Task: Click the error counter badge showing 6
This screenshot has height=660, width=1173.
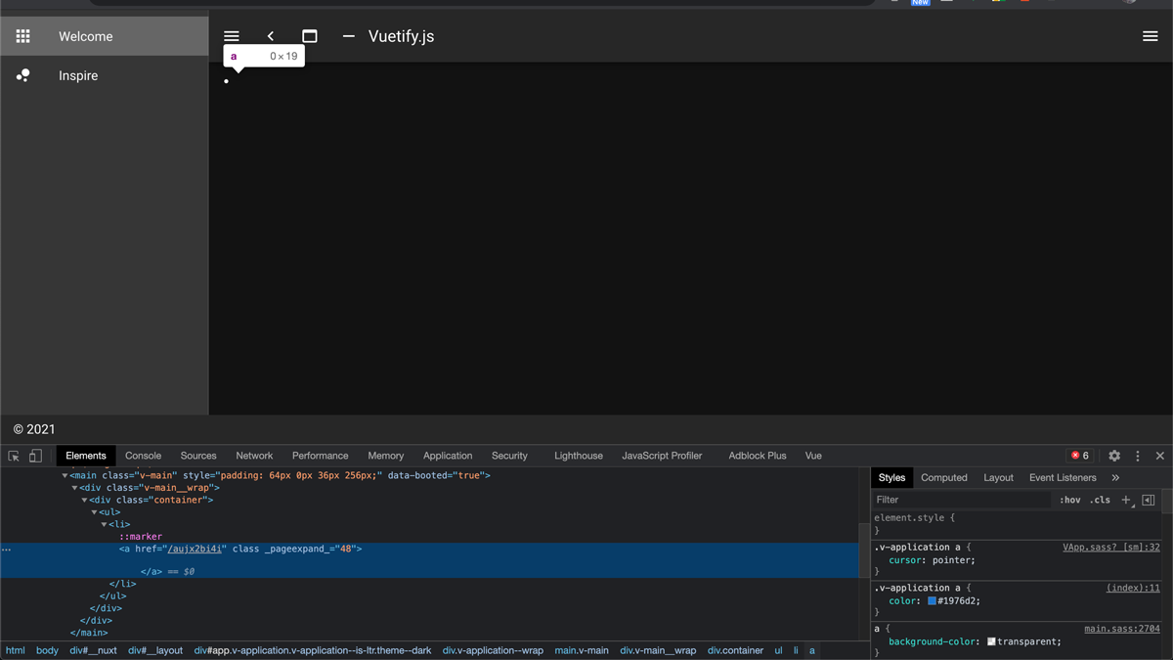Action: click(1079, 456)
